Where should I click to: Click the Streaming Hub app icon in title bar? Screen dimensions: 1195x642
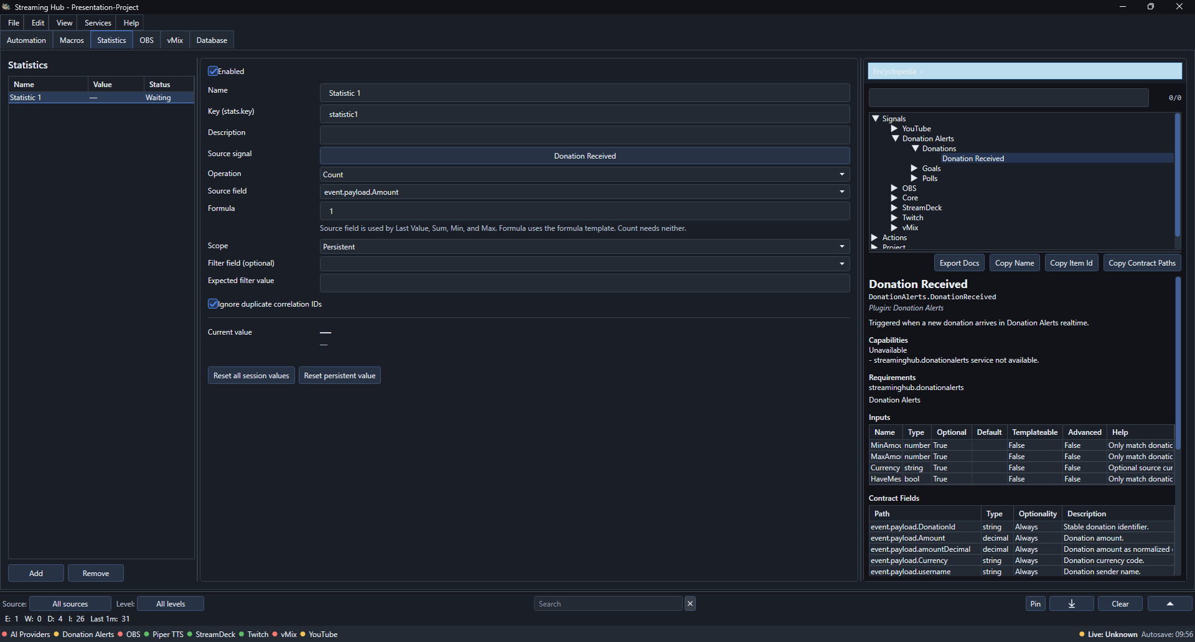pyautogui.click(x=6, y=7)
